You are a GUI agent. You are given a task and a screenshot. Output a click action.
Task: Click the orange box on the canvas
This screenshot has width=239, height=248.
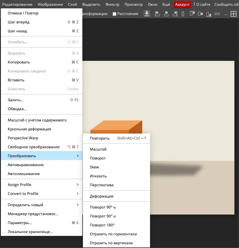(116, 127)
